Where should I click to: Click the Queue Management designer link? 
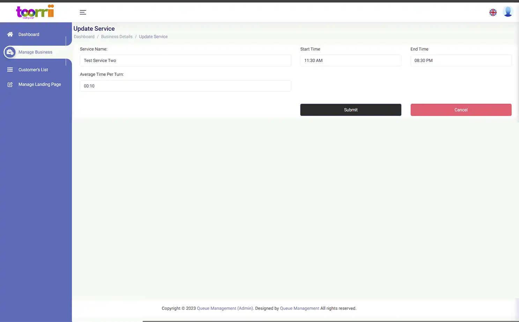pos(299,308)
